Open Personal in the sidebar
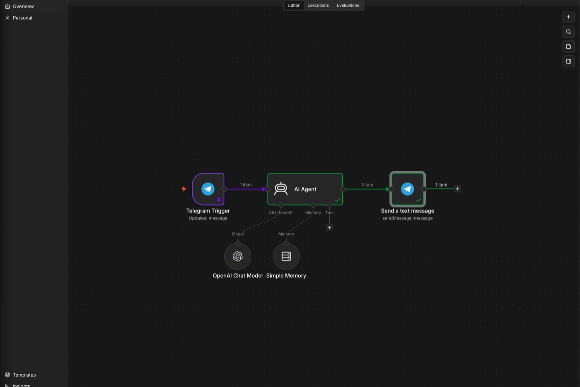The width and height of the screenshot is (580, 387). tap(34, 18)
